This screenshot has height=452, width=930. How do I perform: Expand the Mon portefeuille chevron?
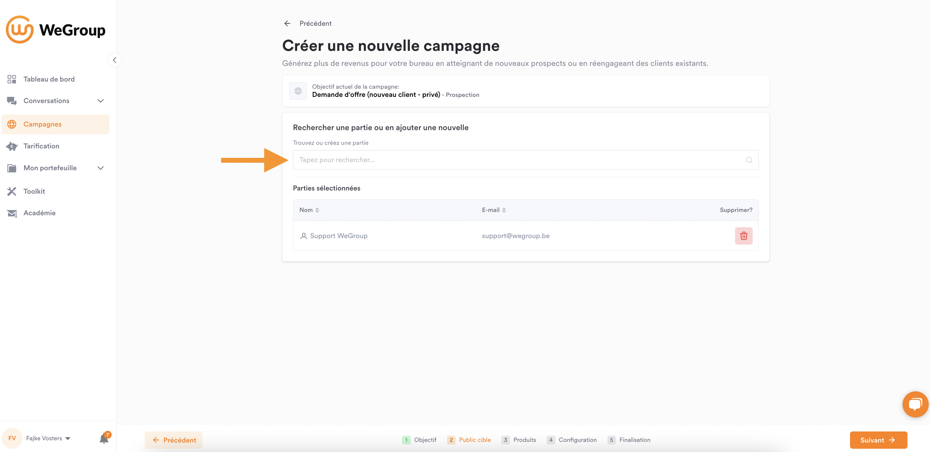101,168
